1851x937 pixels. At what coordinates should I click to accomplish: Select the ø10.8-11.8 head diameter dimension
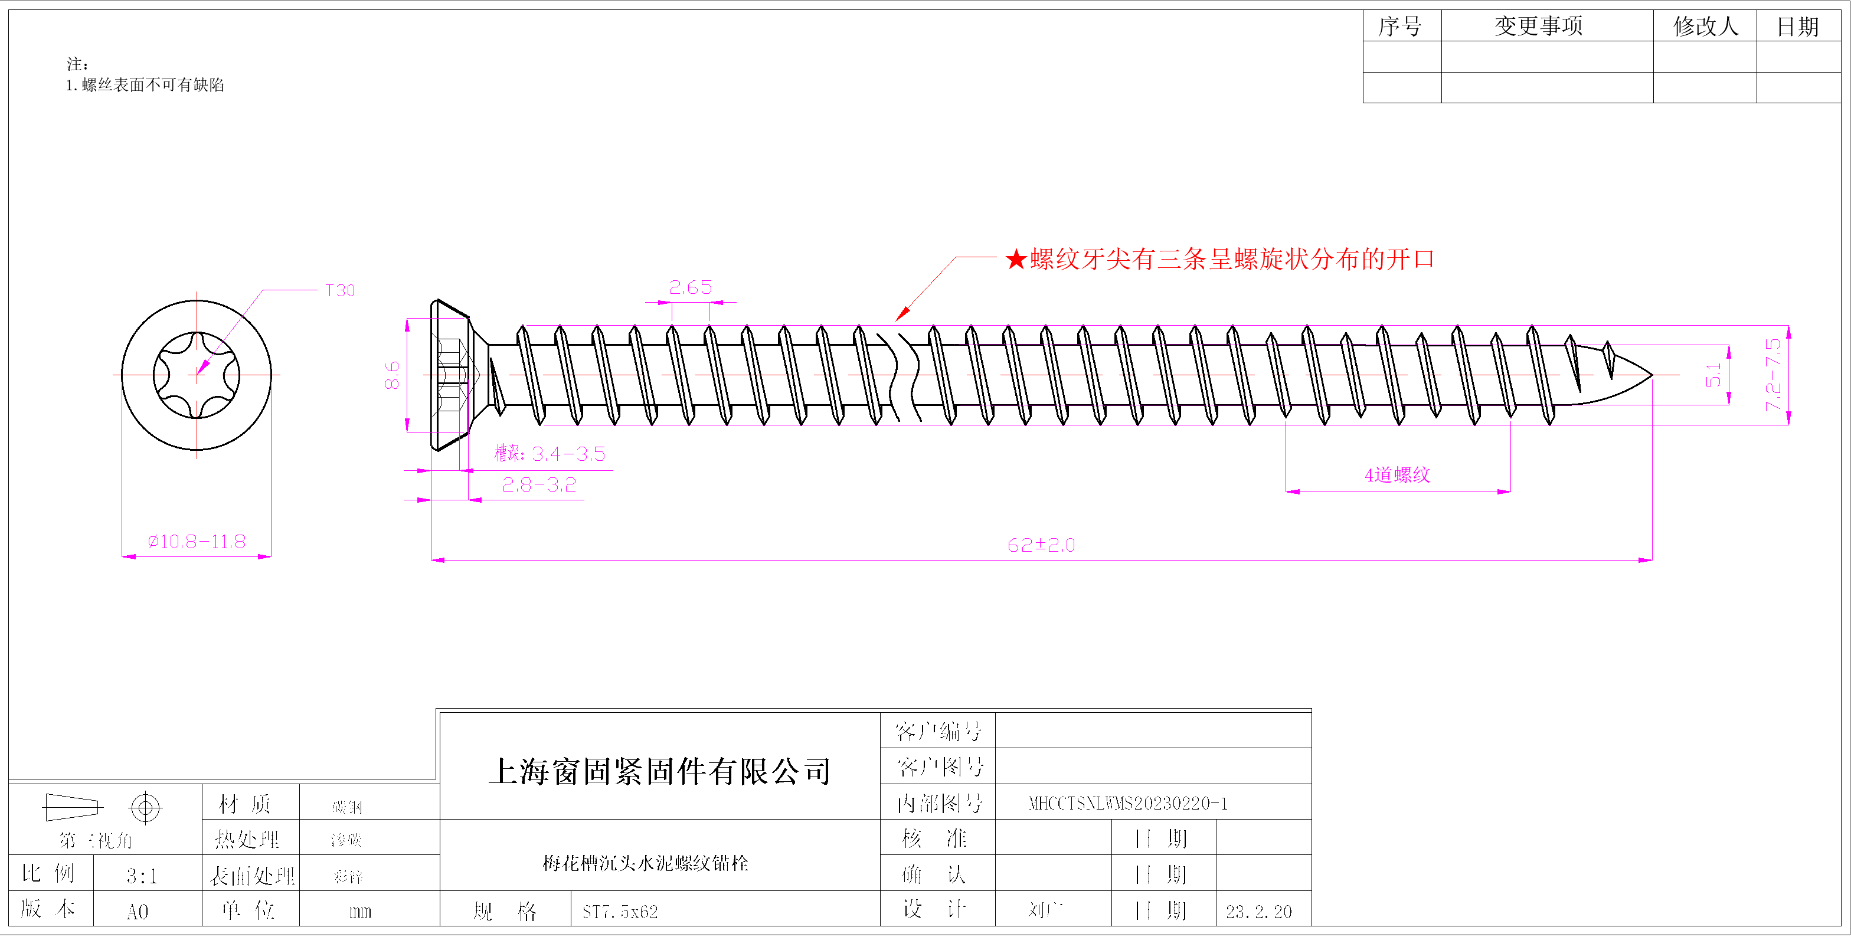pos(196,541)
